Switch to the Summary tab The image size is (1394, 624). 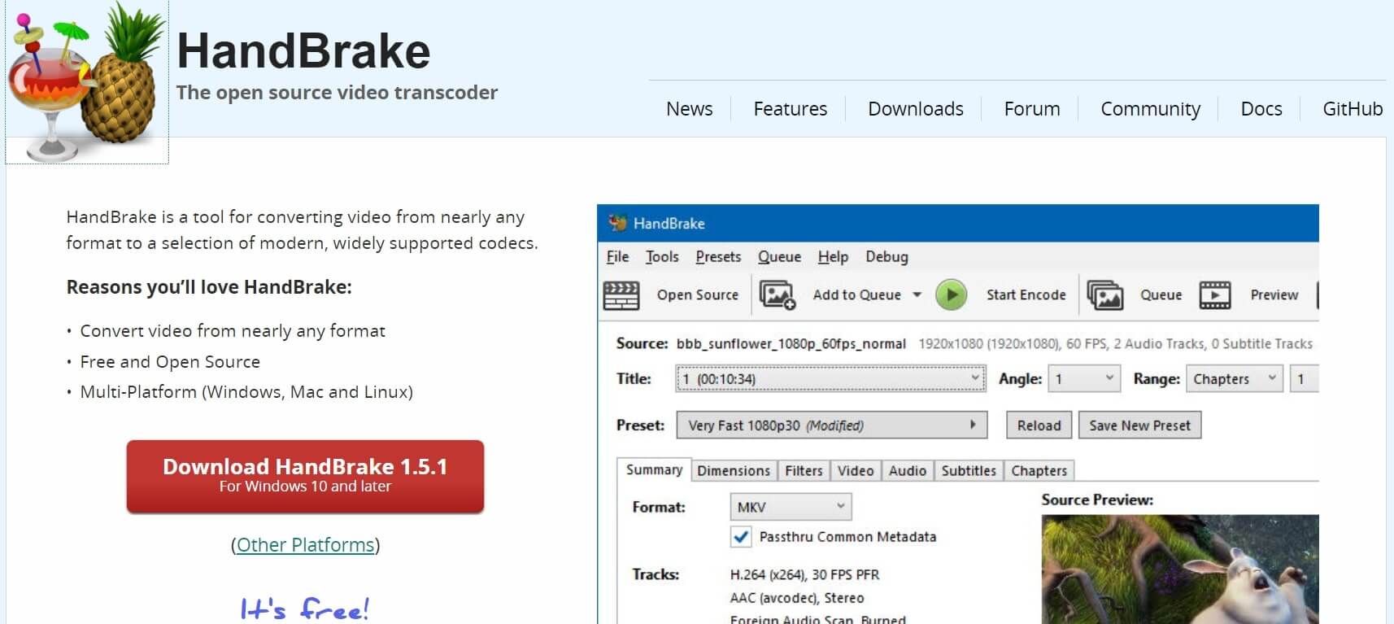[654, 469]
